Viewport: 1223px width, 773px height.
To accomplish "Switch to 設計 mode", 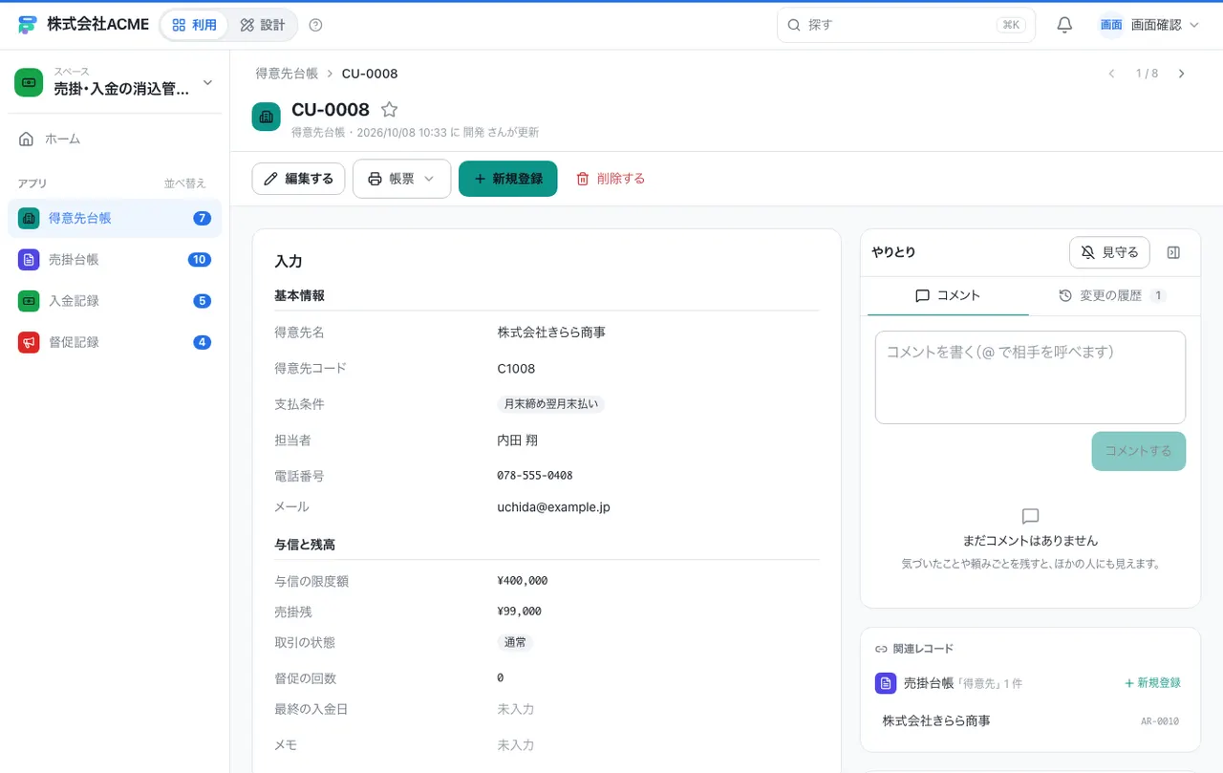I will pyautogui.click(x=263, y=25).
